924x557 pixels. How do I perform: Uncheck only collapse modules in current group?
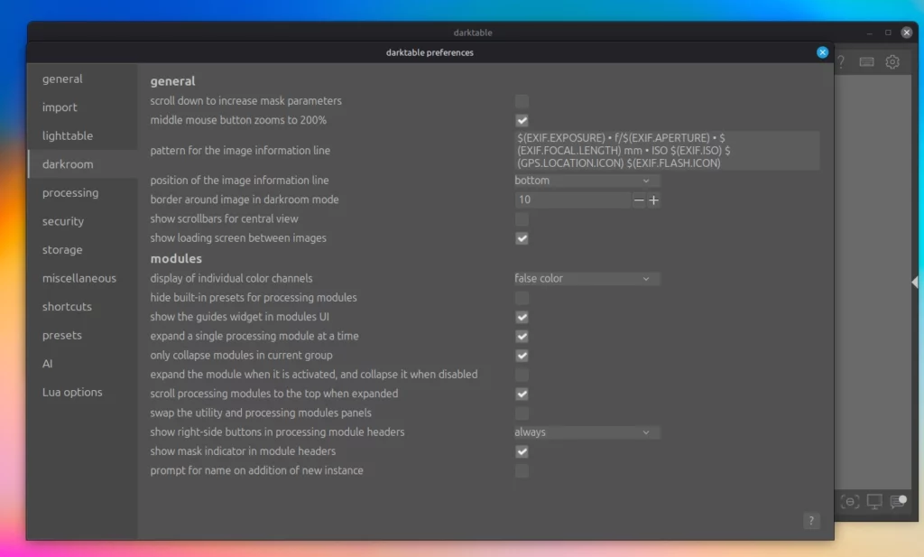tap(522, 356)
